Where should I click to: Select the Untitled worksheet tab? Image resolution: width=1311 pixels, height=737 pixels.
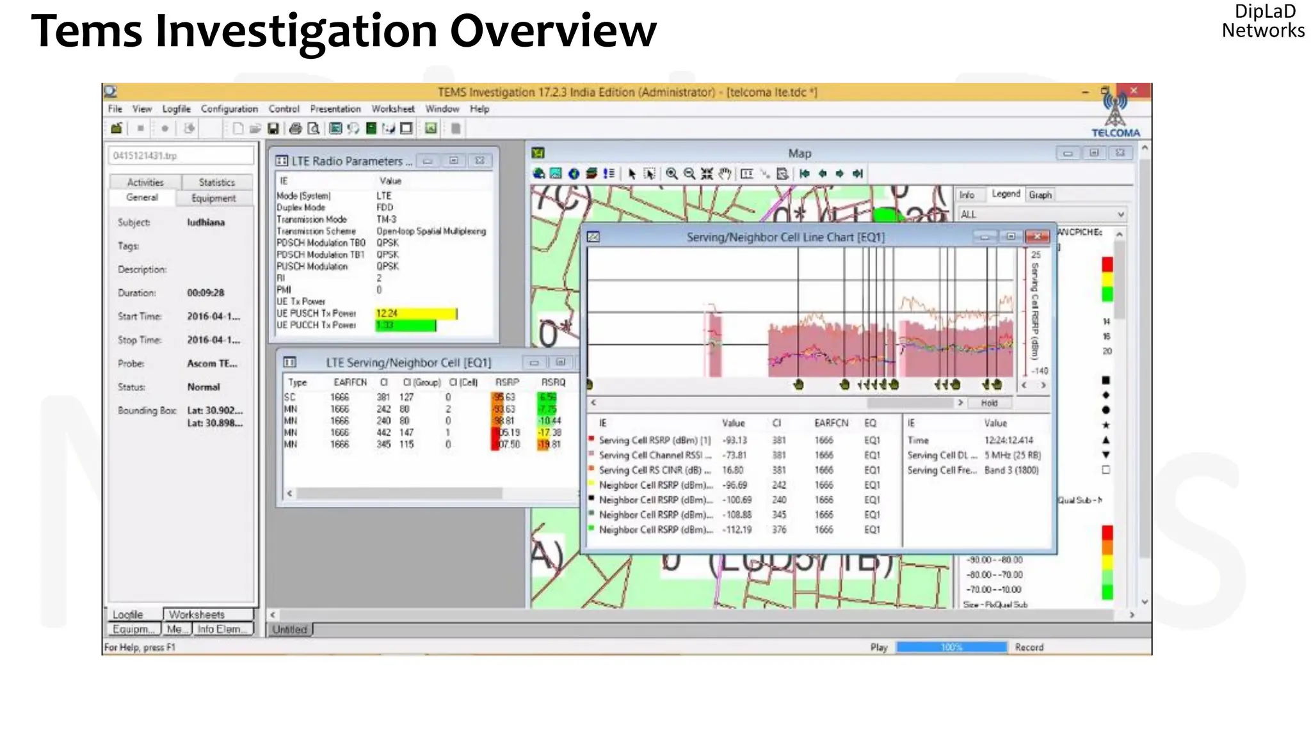[x=289, y=630]
